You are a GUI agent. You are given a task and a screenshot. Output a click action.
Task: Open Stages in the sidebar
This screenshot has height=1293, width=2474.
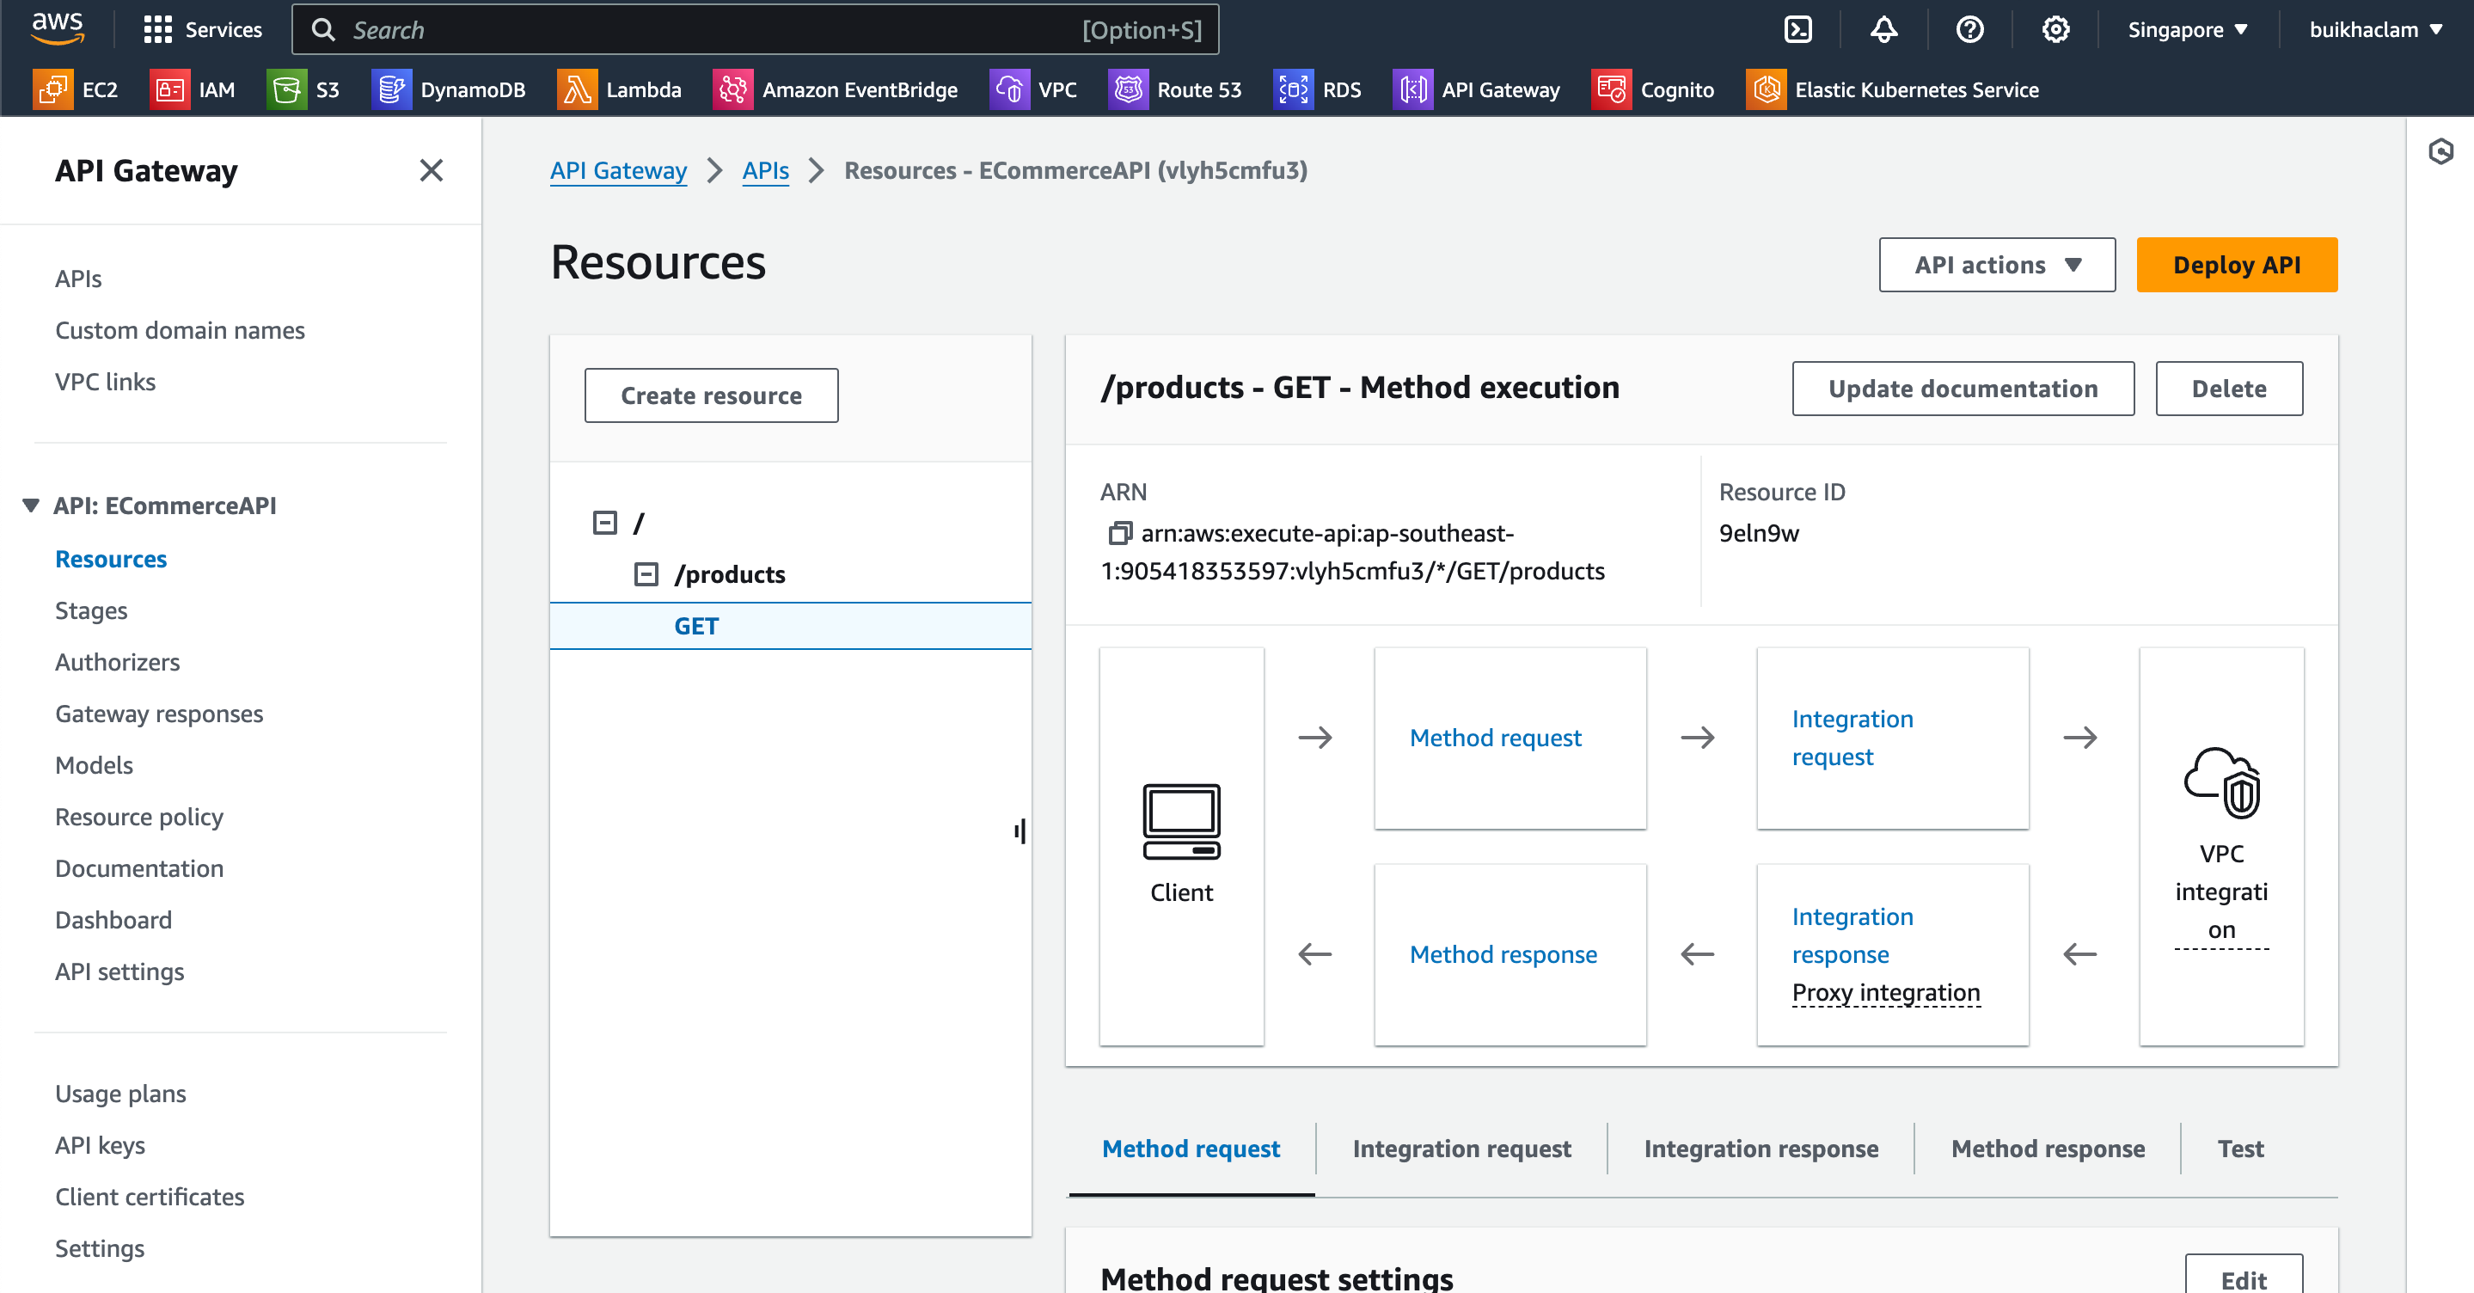point(91,611)
